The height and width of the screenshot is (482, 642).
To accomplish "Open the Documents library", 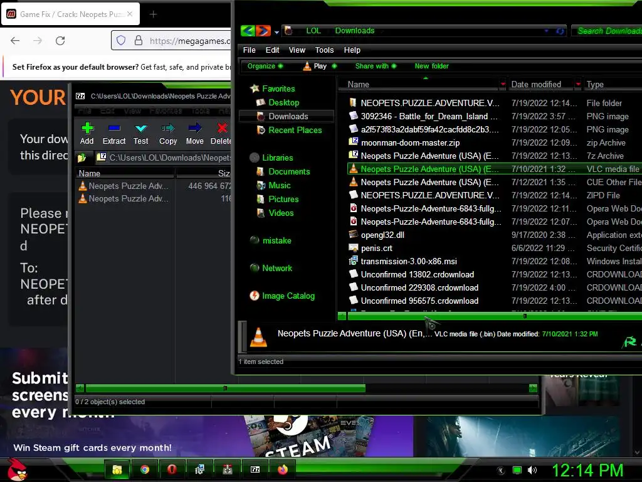I will point(289,172).
